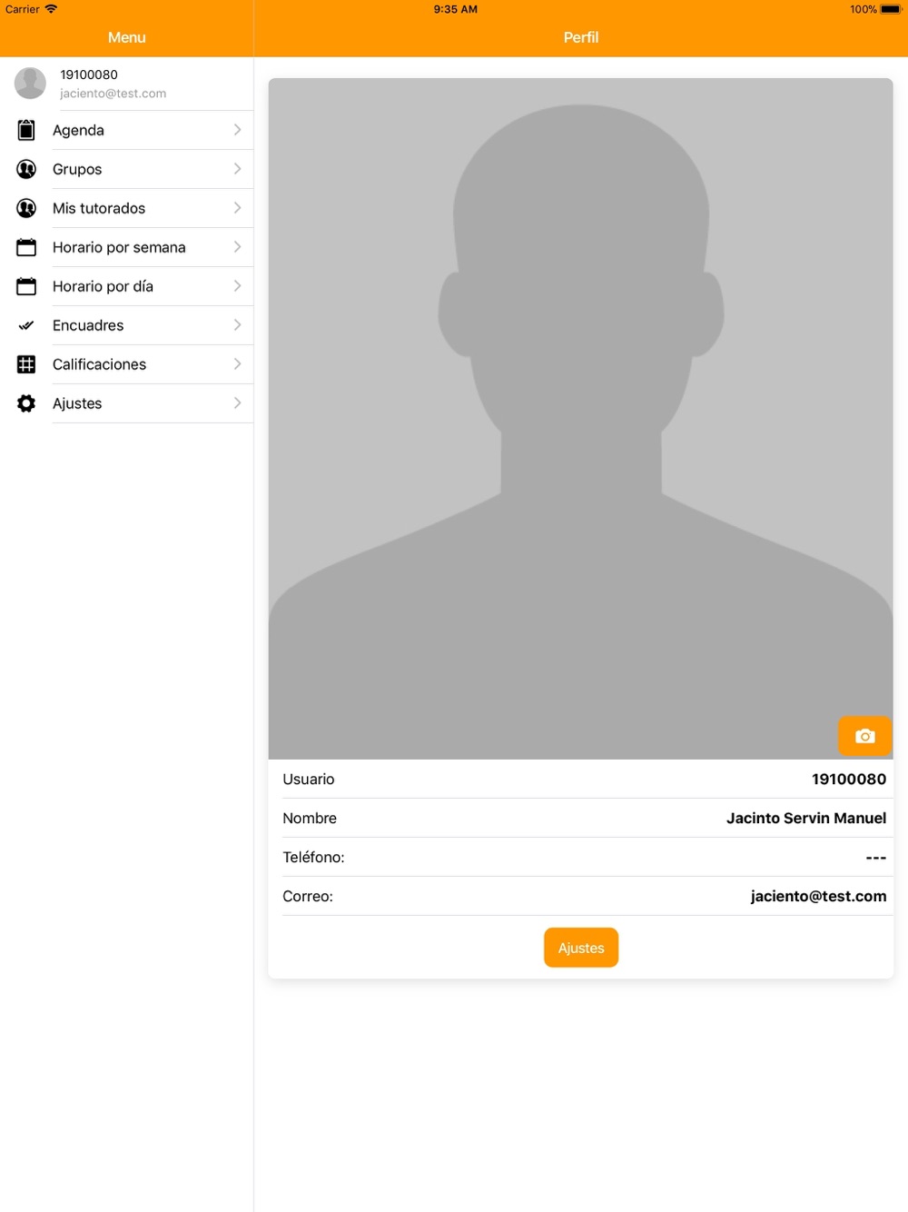Open the Horario por día menu item
Viewport: 908px width, 1212px height.
pos(127,286)
